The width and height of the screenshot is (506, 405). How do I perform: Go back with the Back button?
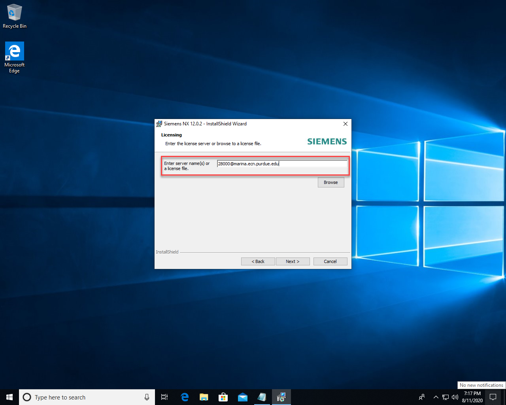[258, 261]
